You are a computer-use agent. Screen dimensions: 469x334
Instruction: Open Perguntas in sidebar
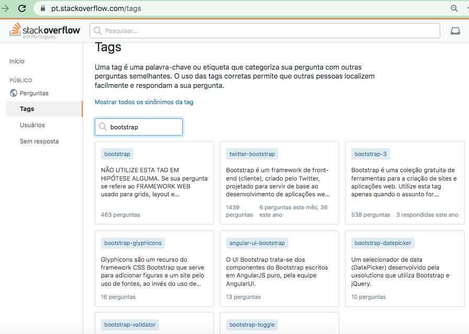[34, 93]
